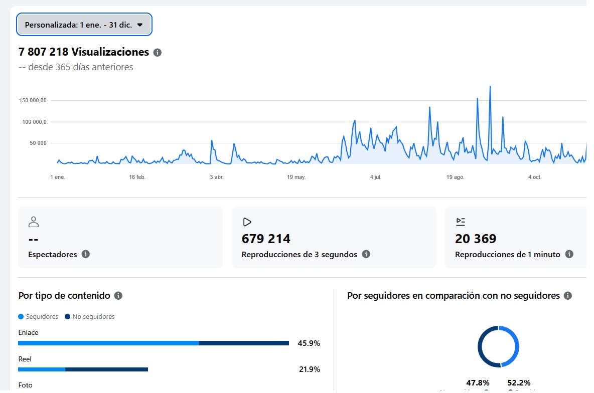This screenshot has height=393, width=594.
Task: Select light blue segment of Enlace bar
Action: pos(108,343)
